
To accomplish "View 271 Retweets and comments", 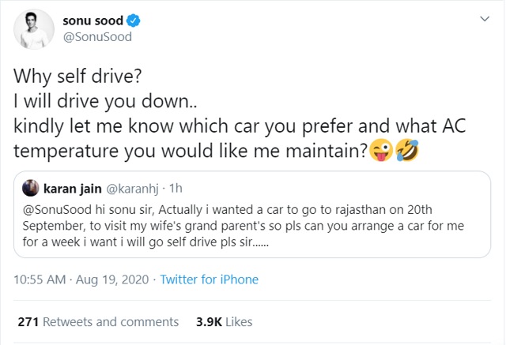I will (98, 322).
